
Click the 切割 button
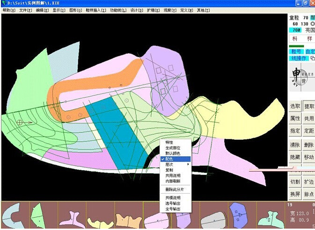(x=295, y=182)
